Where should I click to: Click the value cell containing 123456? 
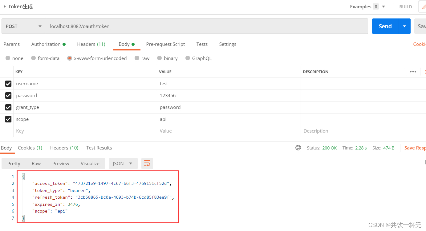[229, 96]
